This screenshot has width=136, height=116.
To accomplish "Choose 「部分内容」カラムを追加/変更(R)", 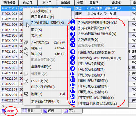I will 99,58.
